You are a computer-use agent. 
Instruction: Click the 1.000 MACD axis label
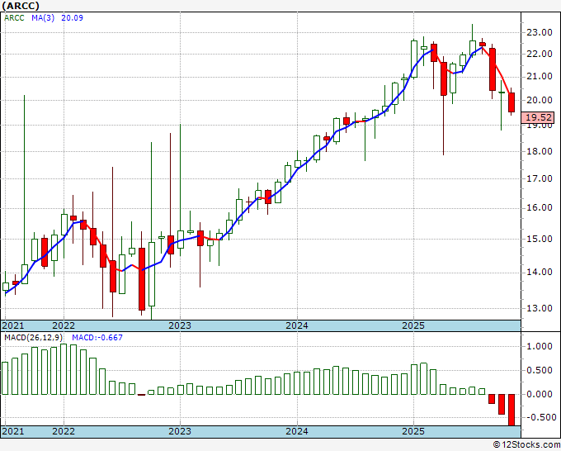point(540,346)
